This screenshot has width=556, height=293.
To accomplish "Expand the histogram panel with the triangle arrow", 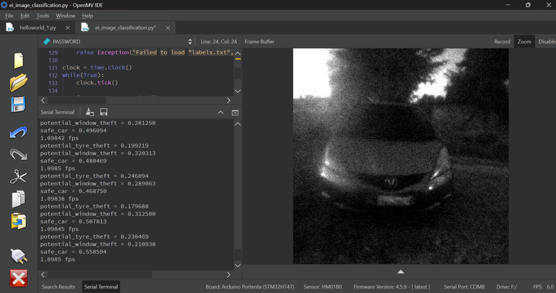I will (401, 272).
